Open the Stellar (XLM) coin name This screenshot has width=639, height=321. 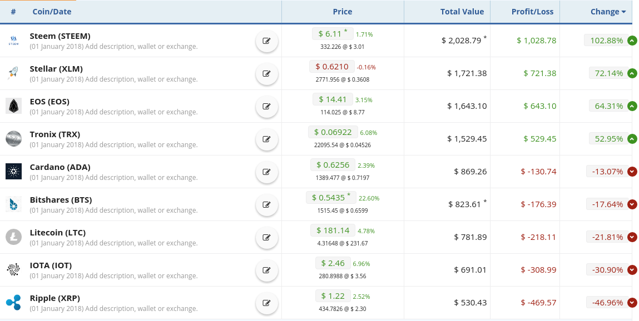pyautogui.click(x=56, y=69)
